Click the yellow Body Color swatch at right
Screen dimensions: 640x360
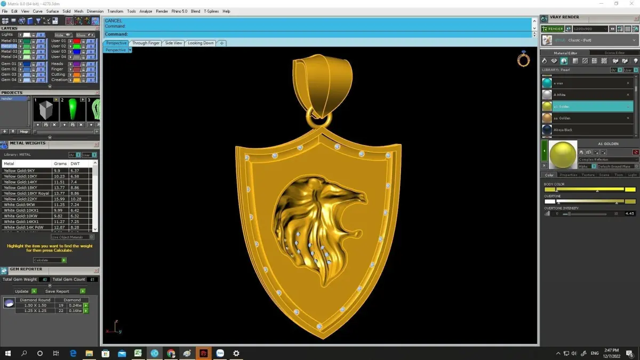point(630,189)
